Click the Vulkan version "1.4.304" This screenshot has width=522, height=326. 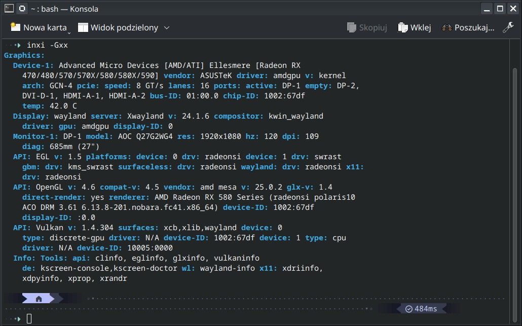[97, 228]
